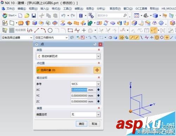Click the green Unite icon

click(x=90, y=23)
